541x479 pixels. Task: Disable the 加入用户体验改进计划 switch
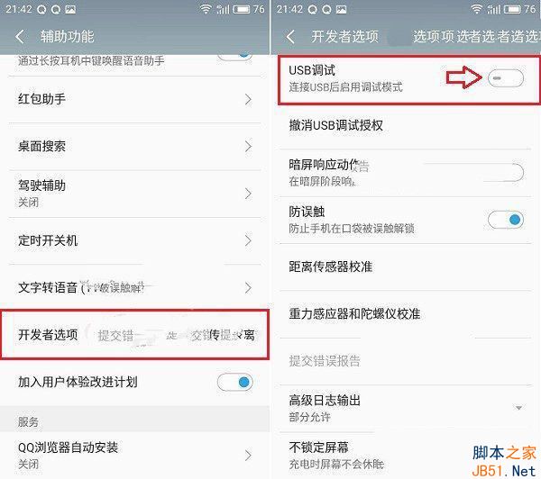235,382
